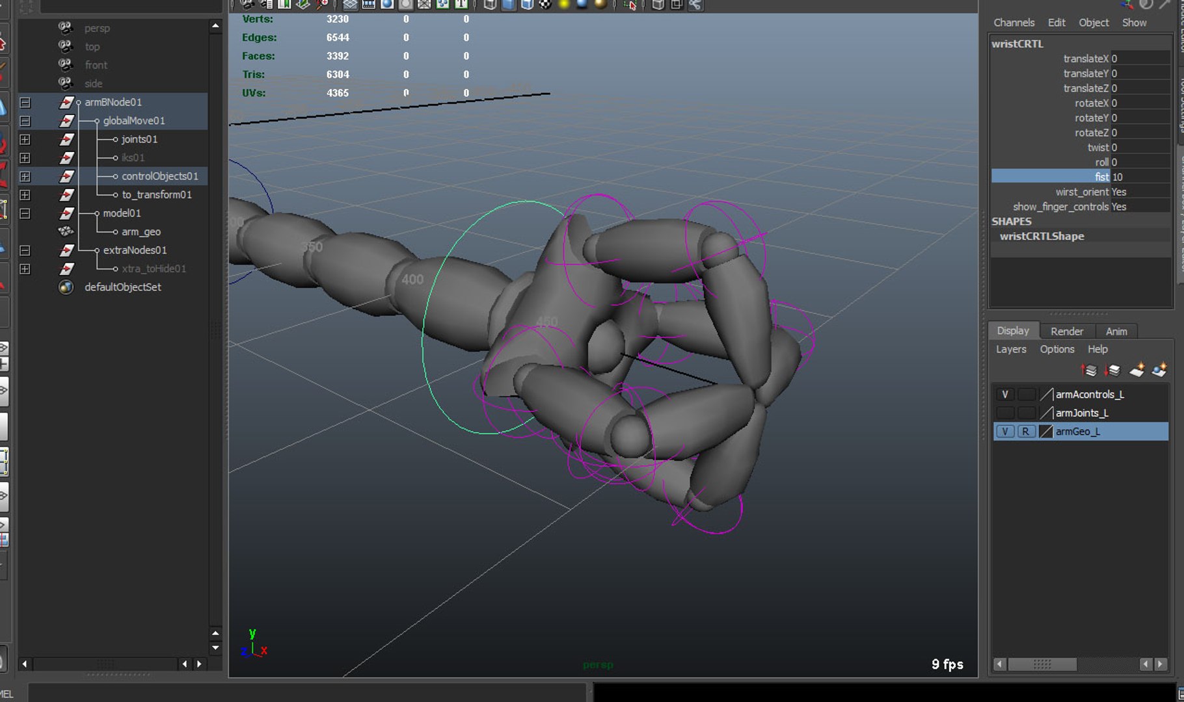The image size is (1184, 702).
Task: Click the armAcontrols_L layer color swatch
Action: point(1046,395)
